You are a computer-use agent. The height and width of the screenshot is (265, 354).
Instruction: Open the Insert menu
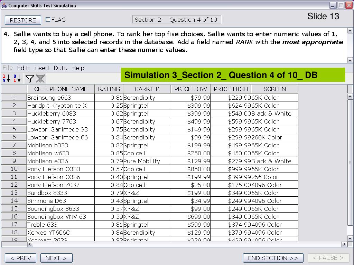(x=41, y=68)
